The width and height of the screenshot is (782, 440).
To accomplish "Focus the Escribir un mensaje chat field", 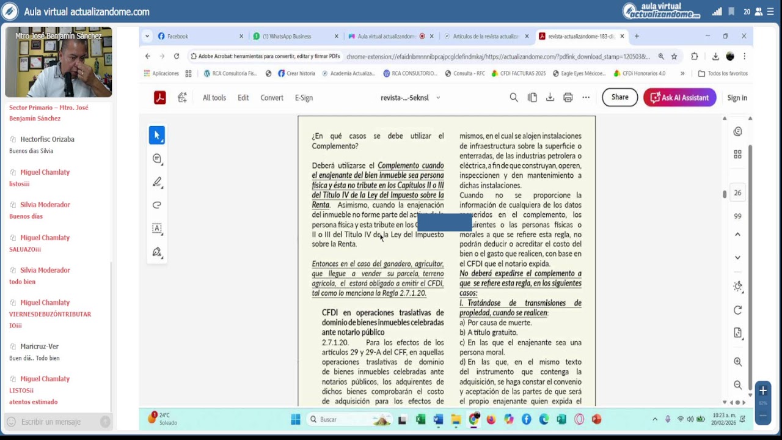I will click(58, 422).
